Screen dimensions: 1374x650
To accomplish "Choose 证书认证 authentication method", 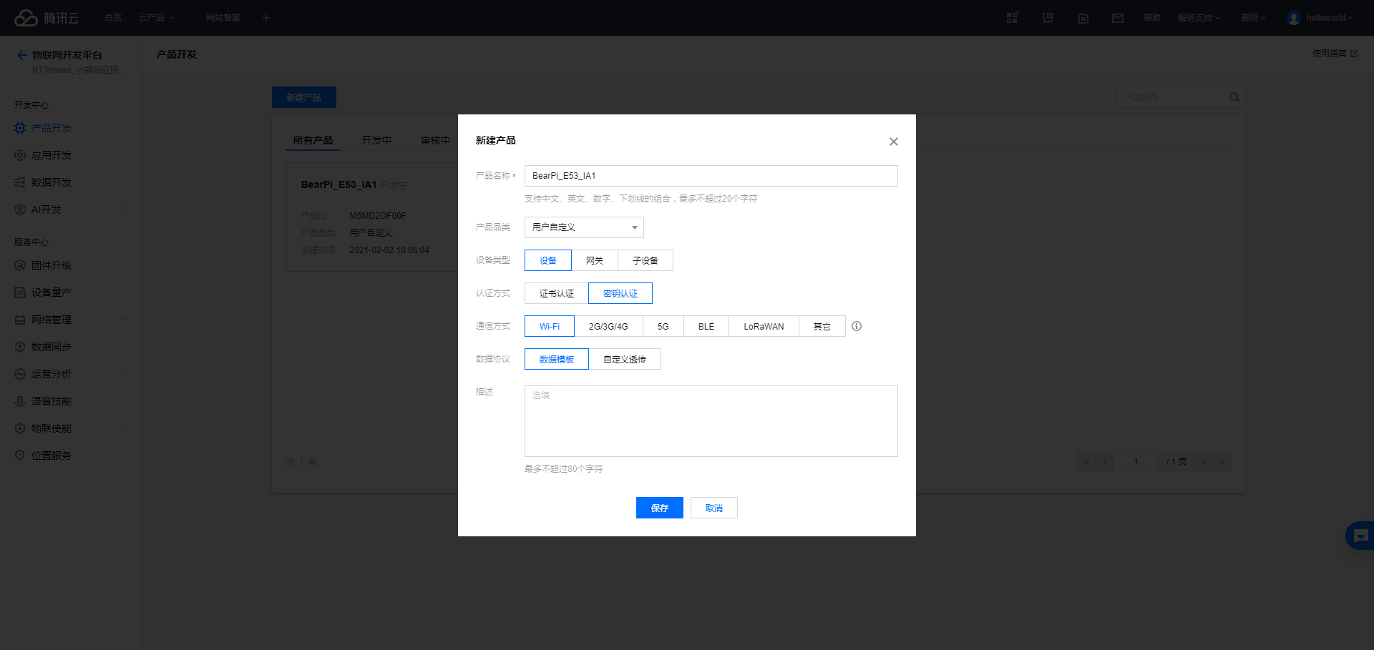I will (x=557, y=293).
